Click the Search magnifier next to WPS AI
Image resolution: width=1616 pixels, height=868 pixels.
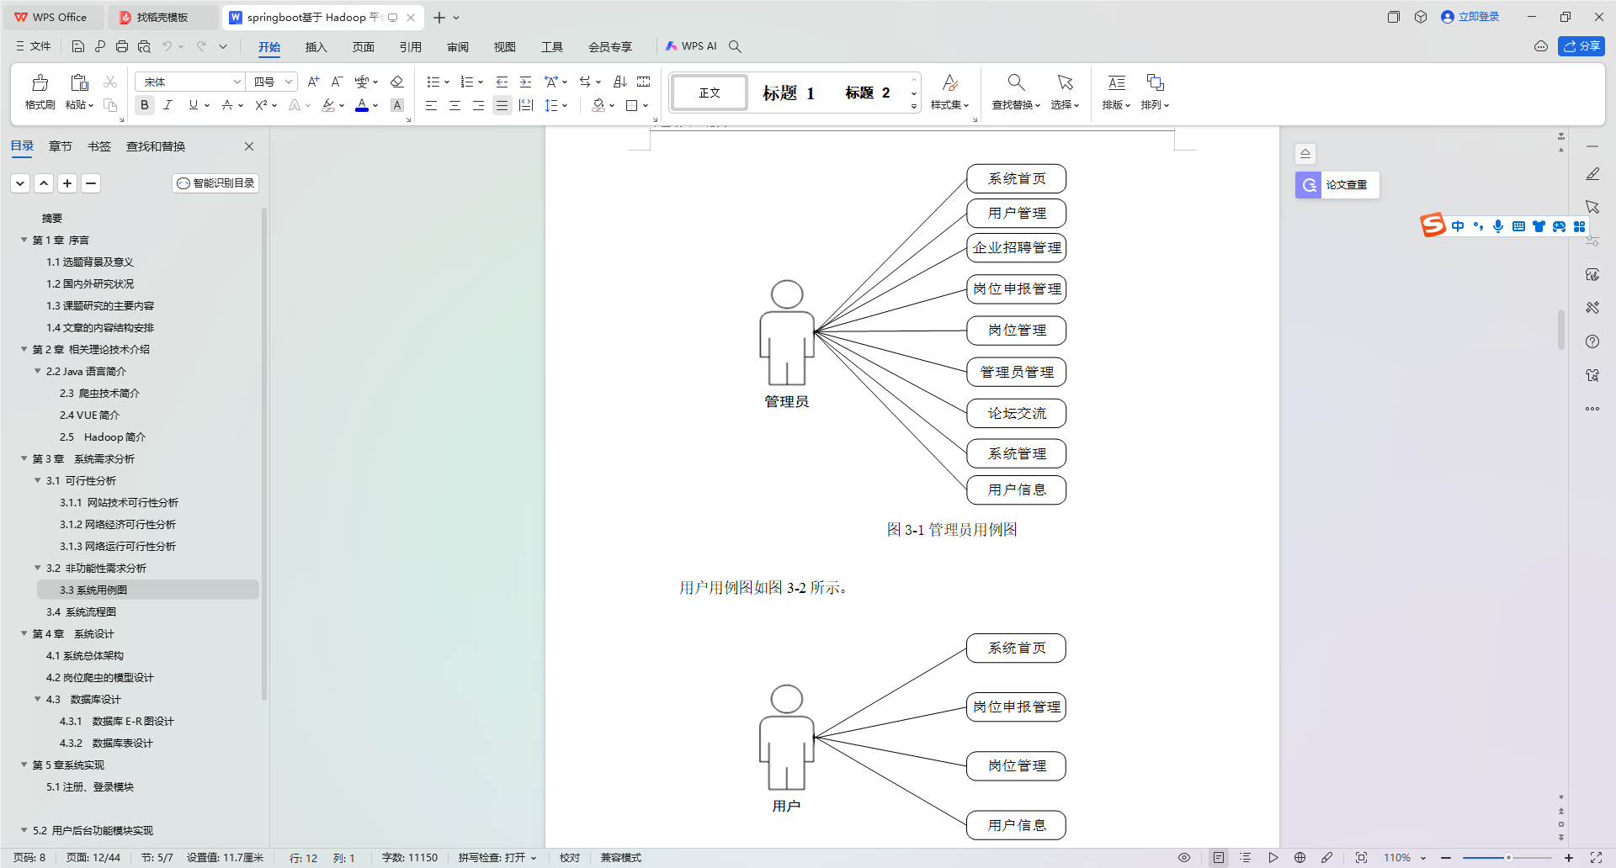click(x=735, y=46)
